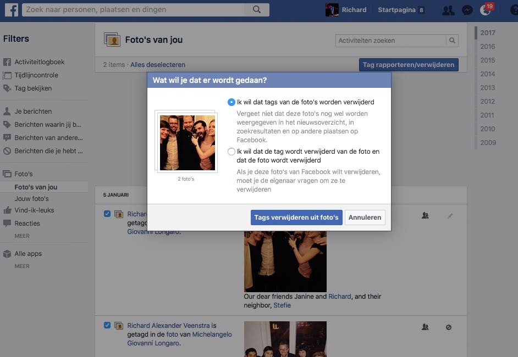The image size is (518, 357).
Task: Click 'Tags verwijderen uit foto's' button
Action: (296, 217)
